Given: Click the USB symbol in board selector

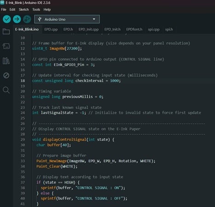Looking at the screenshot, I should click(x=40, y=19).
